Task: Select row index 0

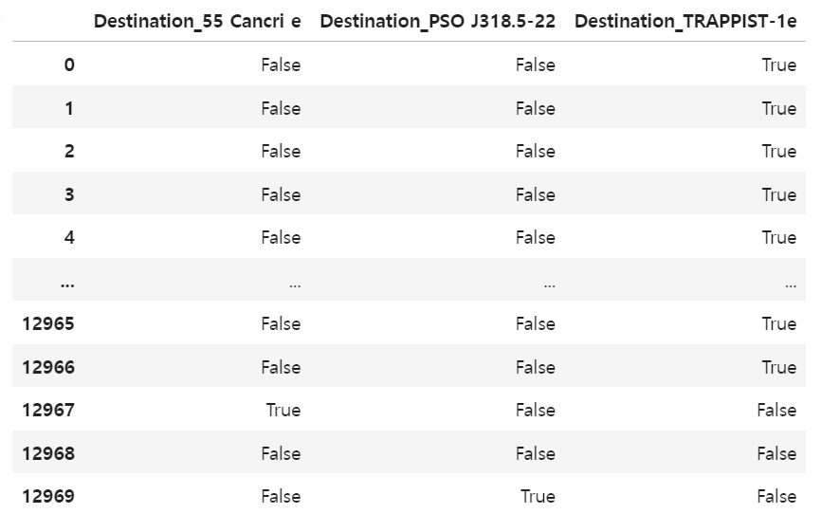Action: tap(69, 64)
